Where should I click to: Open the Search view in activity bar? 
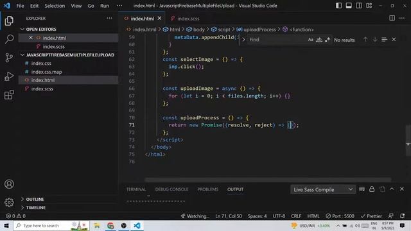point(9,39)
